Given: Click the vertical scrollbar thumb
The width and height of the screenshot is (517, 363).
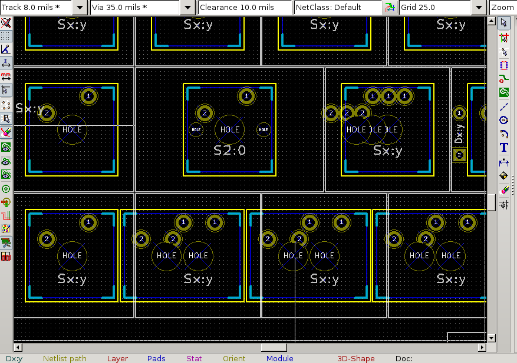Looking at the screenshot, I should click(491, 202).
